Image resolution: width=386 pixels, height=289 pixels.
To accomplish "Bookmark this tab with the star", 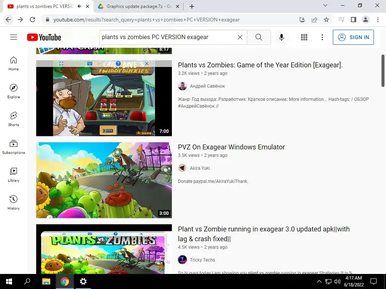I will [x=326, y=20].
